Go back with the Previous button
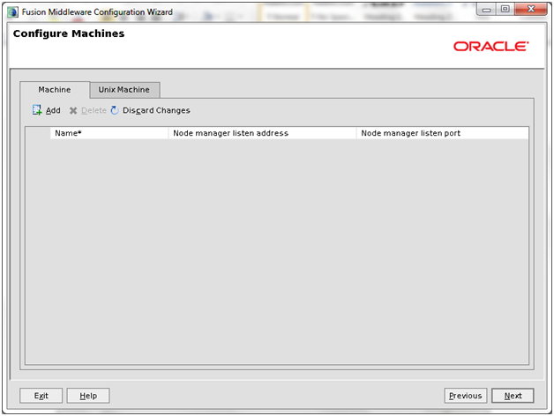The image size is (554, 416). pyautogui.click(x=465, y=396)
